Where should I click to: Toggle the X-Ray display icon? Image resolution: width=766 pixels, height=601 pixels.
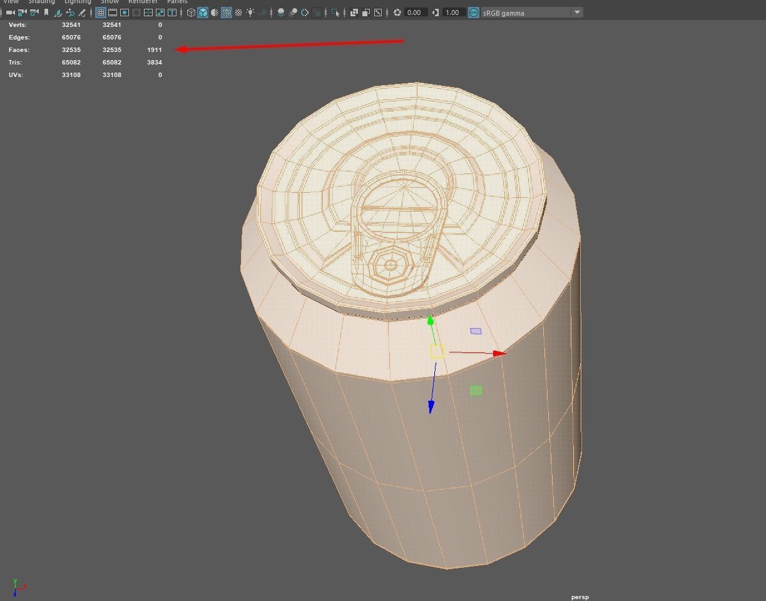[354, 13]
